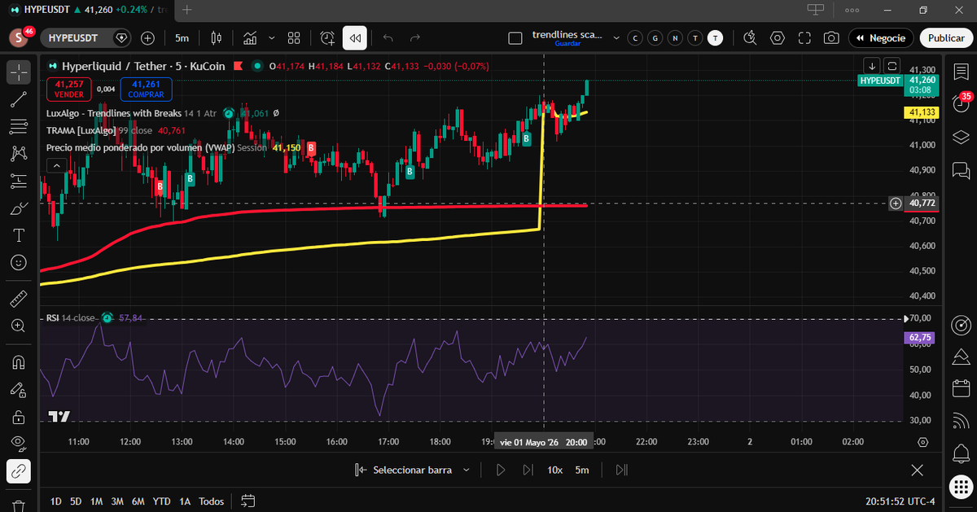Open the pattern drawing tools
This screenshot has width=977, height=512.
point(19,153)
